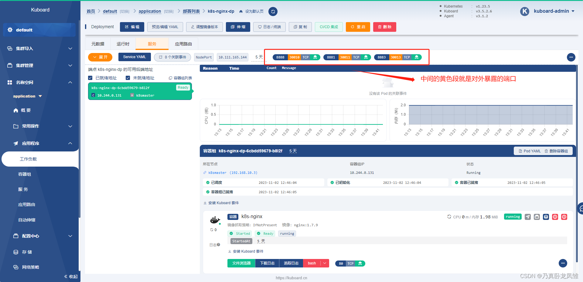Open the kuboard-admin user dropdown
Screen dimensions: 583x282
pos(554,11)
